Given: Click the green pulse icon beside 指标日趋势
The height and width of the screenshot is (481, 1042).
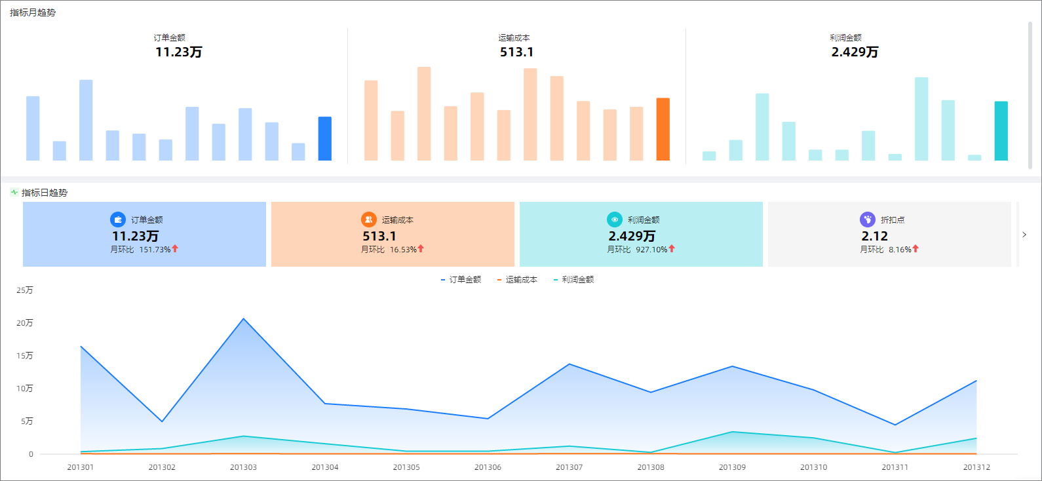Looking at the screenshot, I should (14, 193).
